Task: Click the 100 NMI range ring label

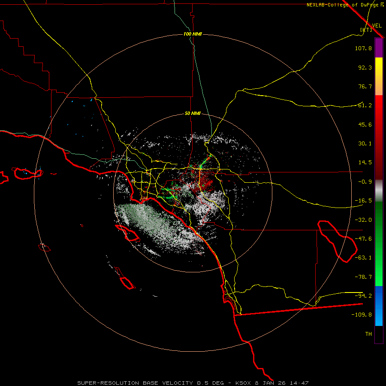Action: [193, 34]
